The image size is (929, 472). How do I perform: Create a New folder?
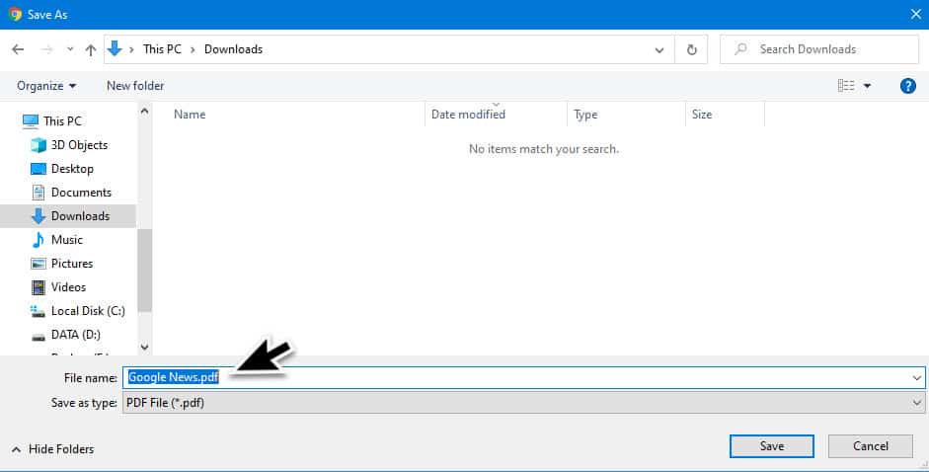135,86
